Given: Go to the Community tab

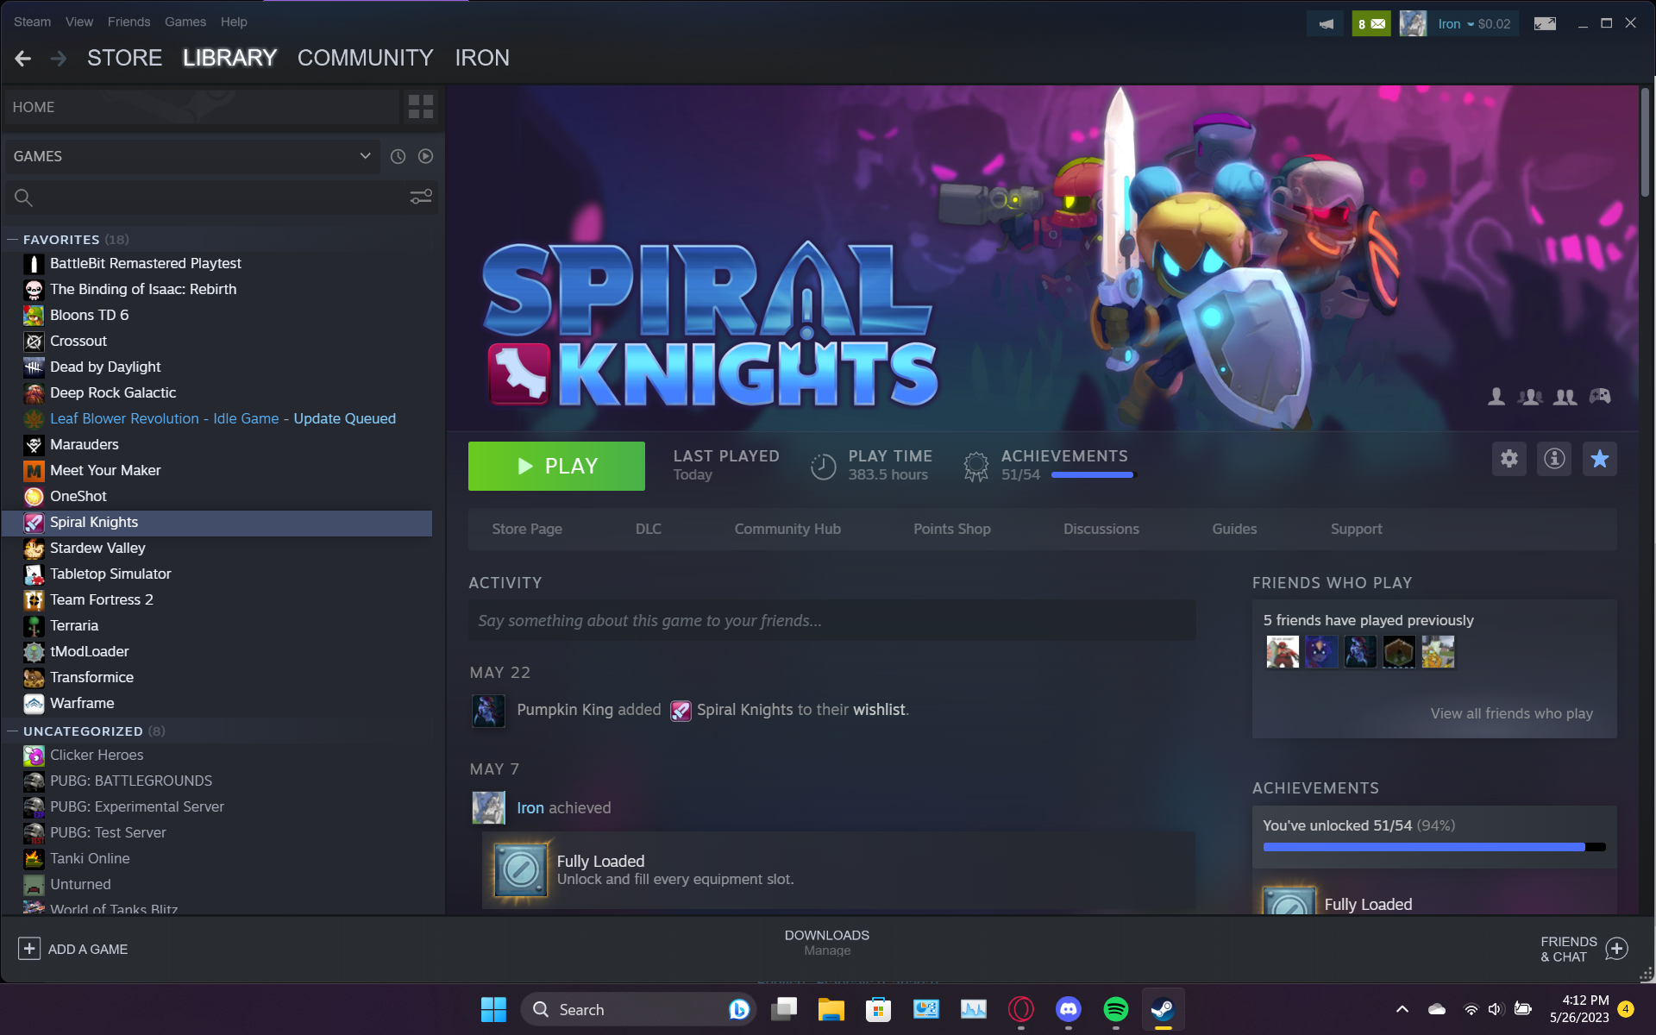Looking at the screenshot, I should pyautogui.click(x=365, y=58).
